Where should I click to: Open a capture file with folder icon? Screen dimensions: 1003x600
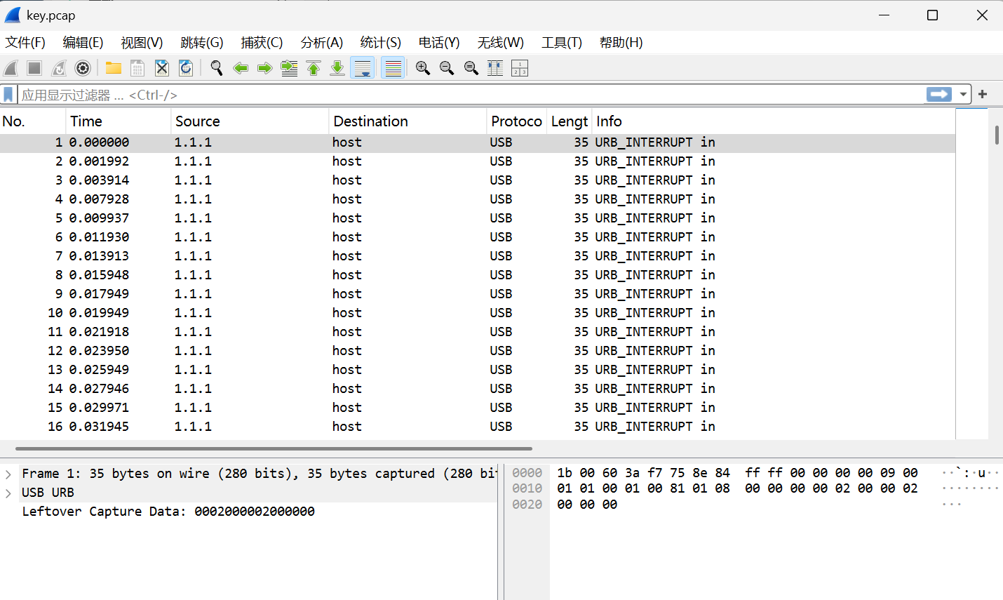coord(114,68)
